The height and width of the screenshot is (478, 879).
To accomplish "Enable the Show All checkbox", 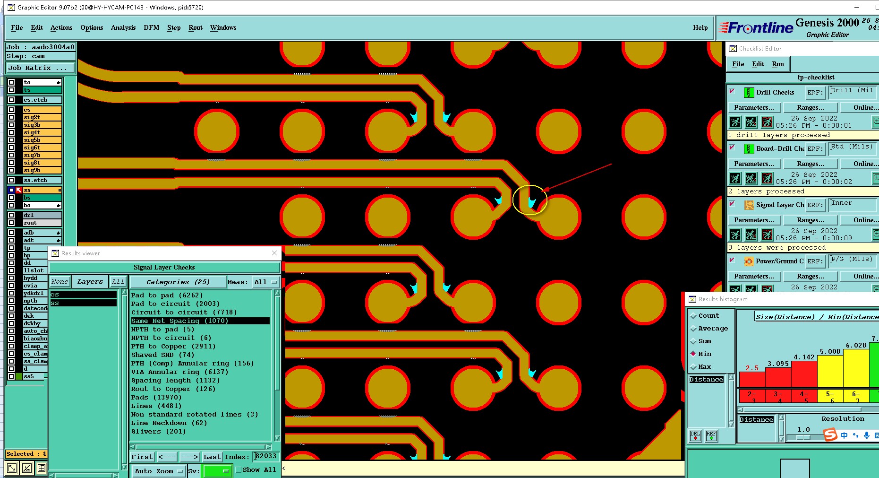I will tap(239, 470).
